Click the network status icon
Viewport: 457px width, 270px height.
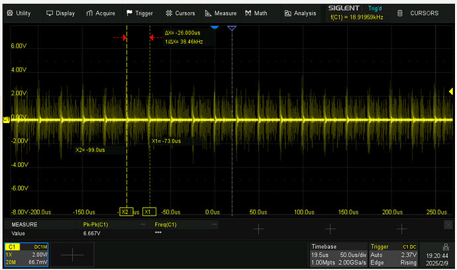[x=446, y=247]
